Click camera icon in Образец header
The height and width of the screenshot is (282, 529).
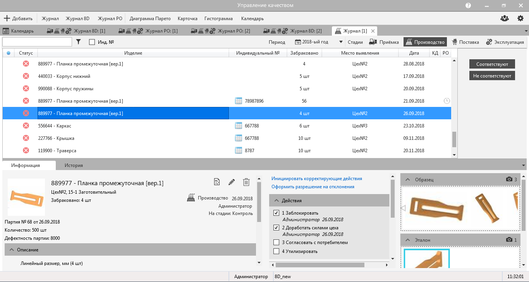pos(509,179)
